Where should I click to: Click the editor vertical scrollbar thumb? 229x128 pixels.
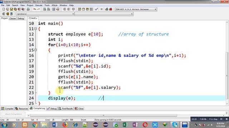click(x=227, y=75)
